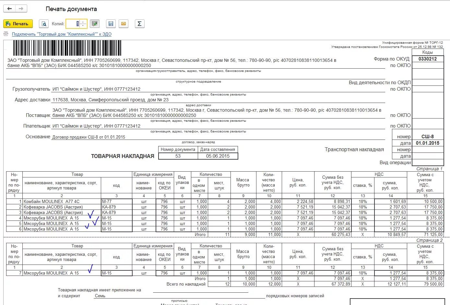Screen dimensions: 450x305
Task: Select invoice VAT total 12 127,11
Action: coord(390,284)
